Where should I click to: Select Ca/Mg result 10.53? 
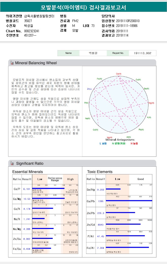(27, 199)
